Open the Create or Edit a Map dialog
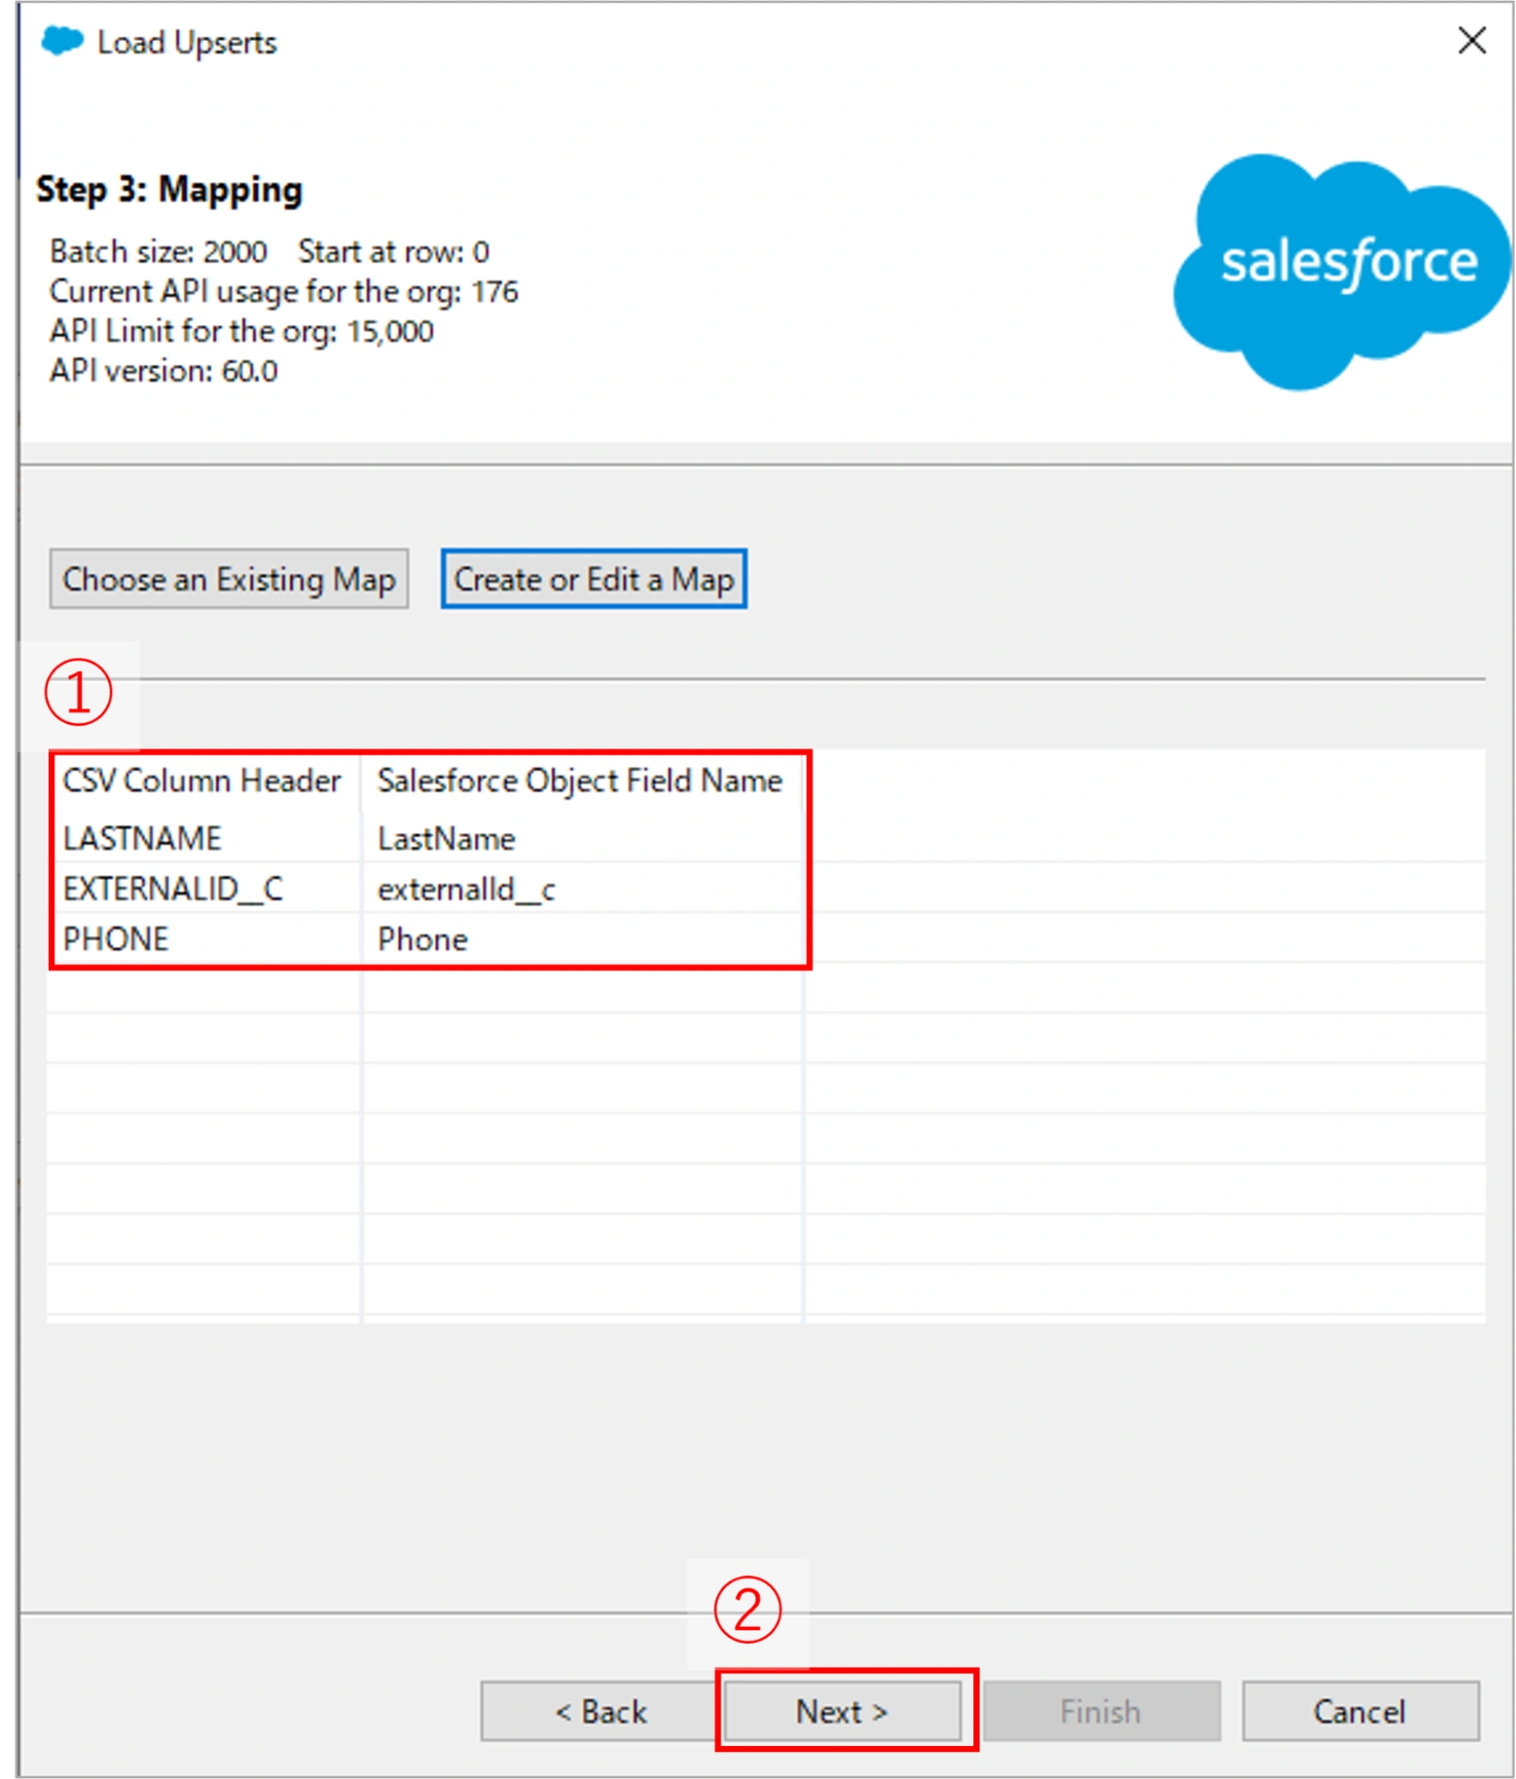This screenshot has width=1516, height=1779. coord(594,579)
